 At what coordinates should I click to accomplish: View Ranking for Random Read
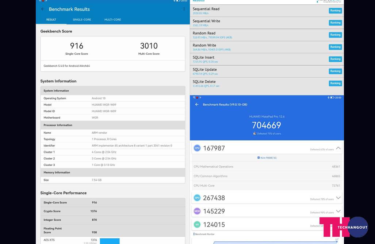point(335,35)
